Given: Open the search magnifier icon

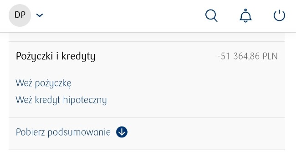Looking at the screenshot, I should pos(211,15).
